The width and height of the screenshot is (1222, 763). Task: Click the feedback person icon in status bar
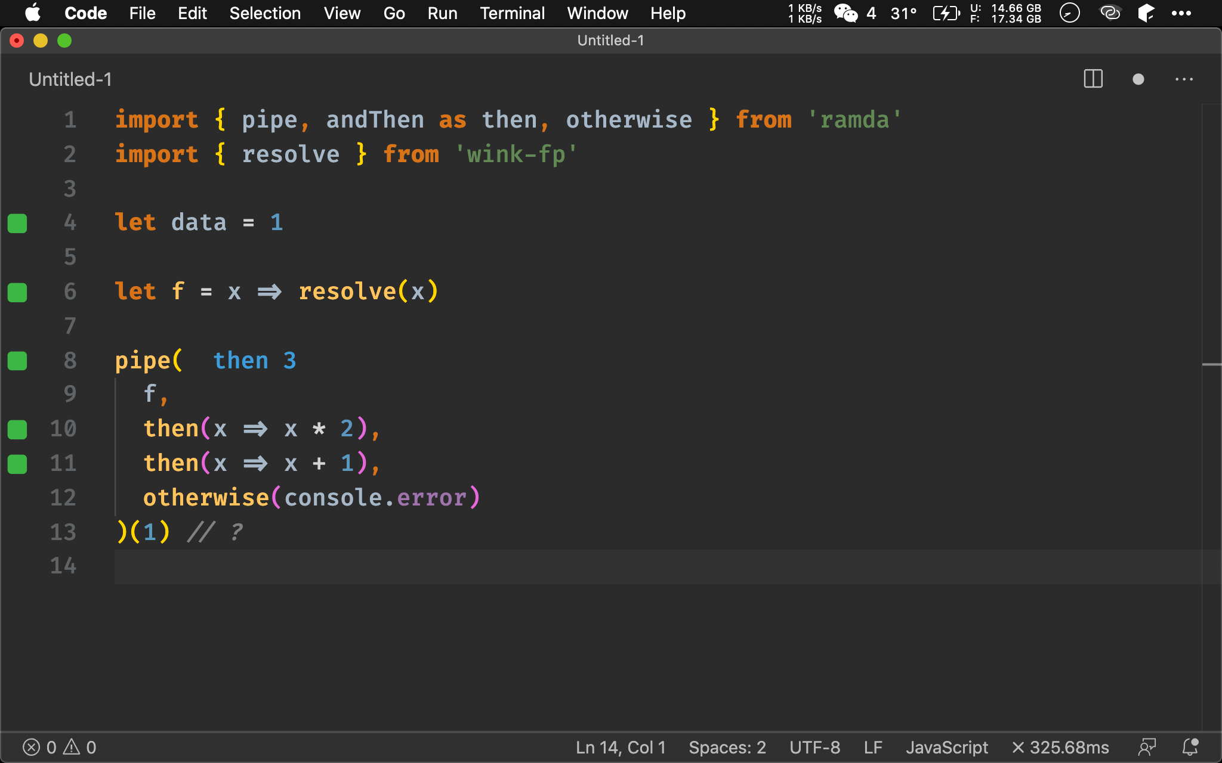pos(1147,748)
